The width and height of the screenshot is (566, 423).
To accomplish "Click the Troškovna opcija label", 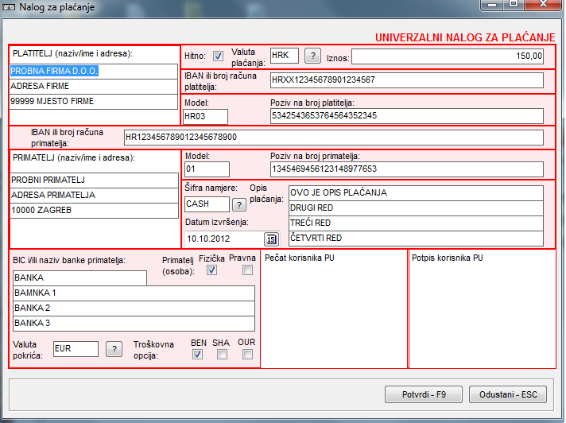I will [x=153, y=350].
